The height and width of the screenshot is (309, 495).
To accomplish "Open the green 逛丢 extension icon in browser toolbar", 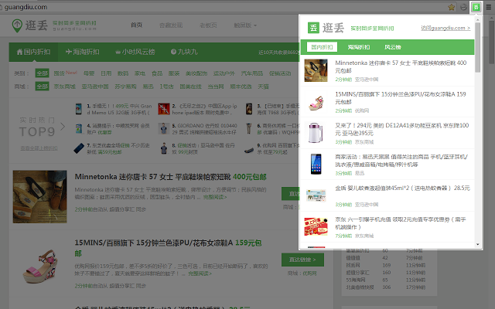I will pos(476,7).
